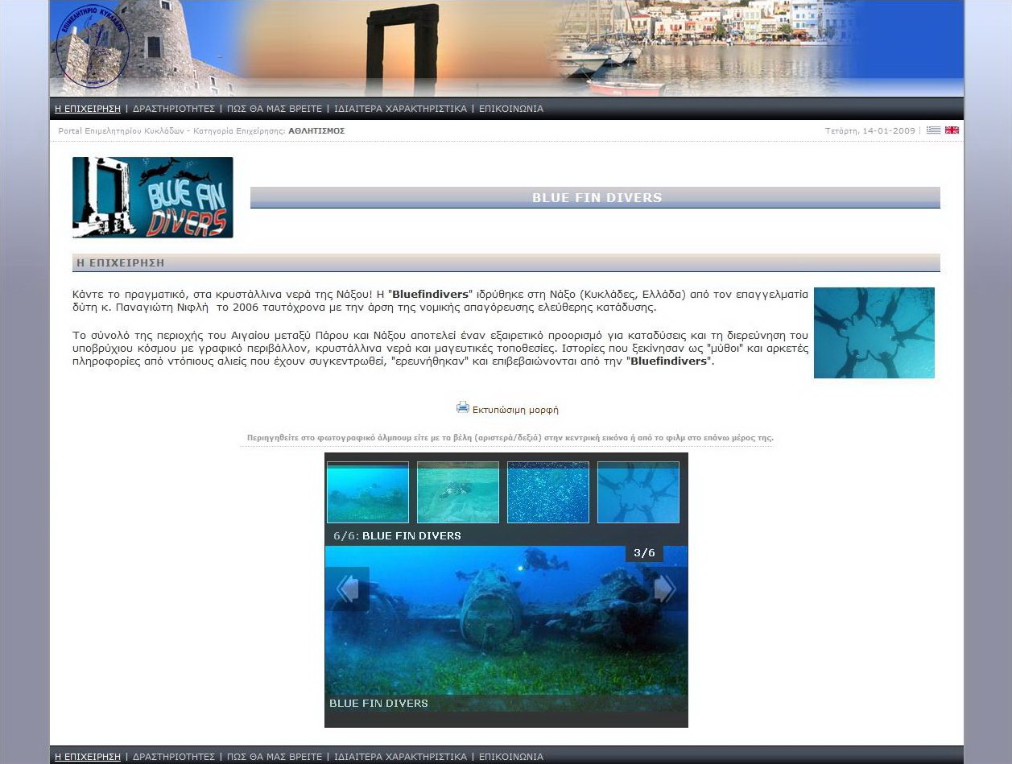The width and height of the screenshot is (1012, 764).
Task: Open ΕΠΙΚΟΙΝΩΝΙΑ in the bottom menu
Action: click(511, 757)
